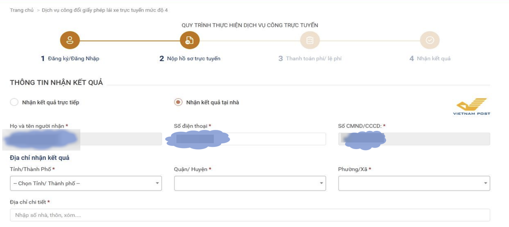Viewport: 509px width, 227px height.
Task: Select 'Nhận kết quả trực tiếp' radio button
Action: 15,102
